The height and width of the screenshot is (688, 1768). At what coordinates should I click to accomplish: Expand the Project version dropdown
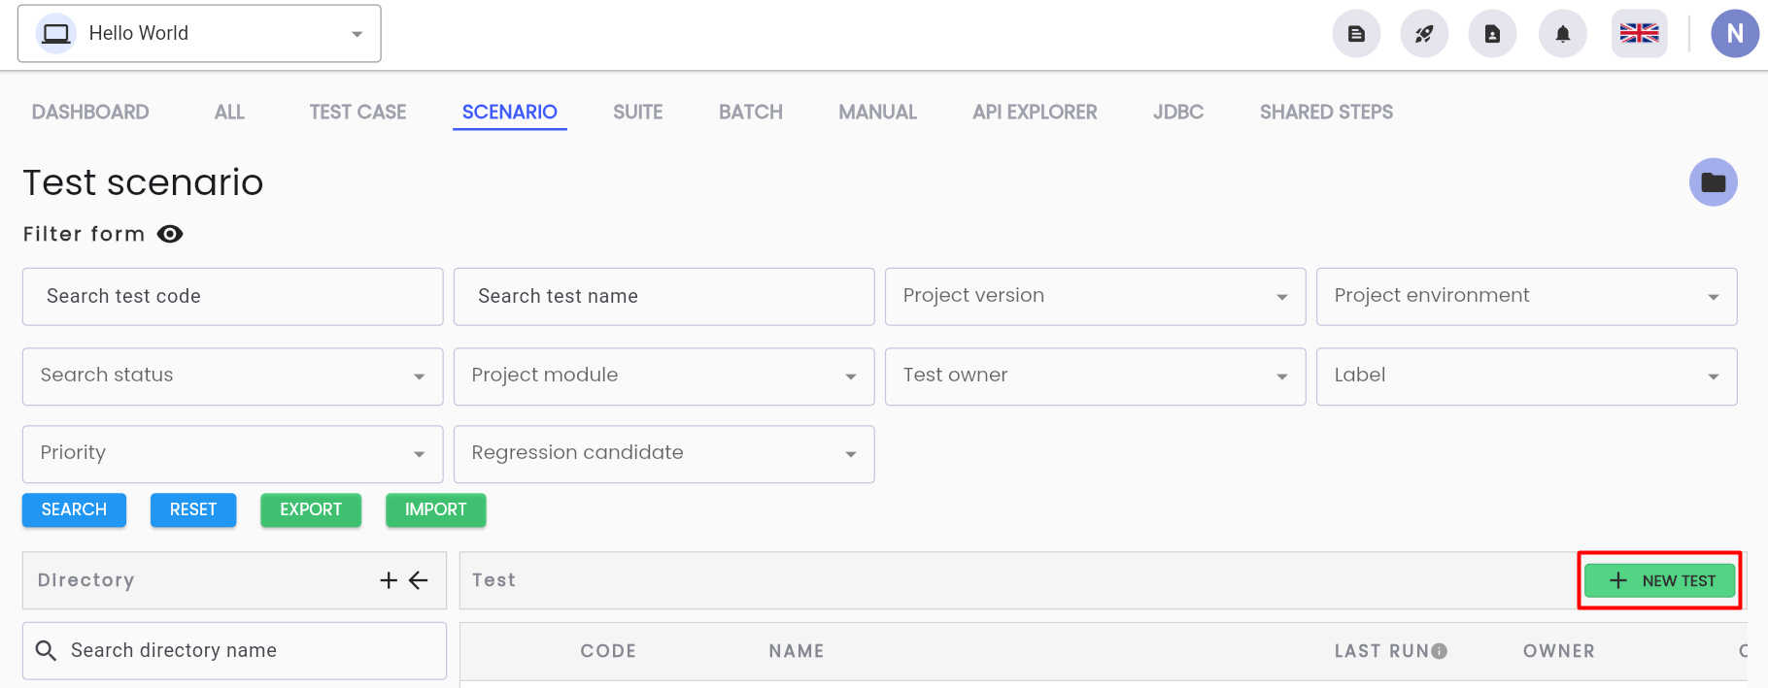tap(1095, 296)
